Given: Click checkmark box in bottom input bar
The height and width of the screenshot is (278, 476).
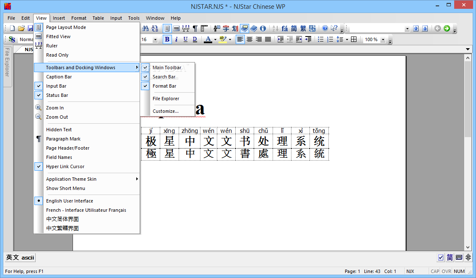Looking at the screenshot, I should coord(441,258).
